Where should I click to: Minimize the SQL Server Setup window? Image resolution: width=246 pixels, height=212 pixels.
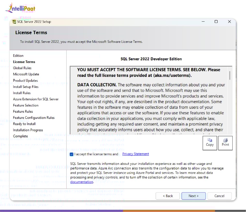[203, 22]
